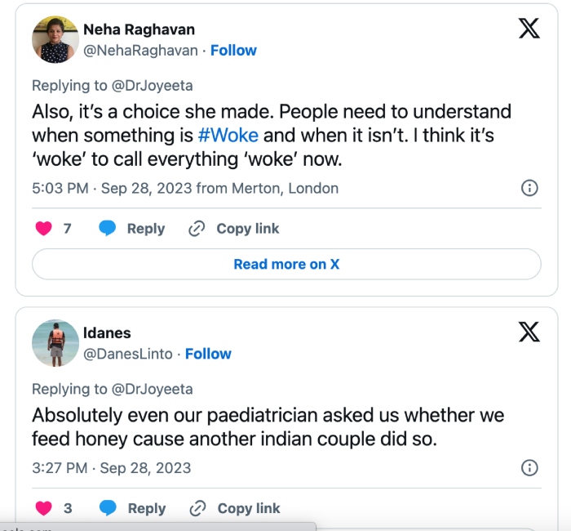
Task: Copy link to Neha Raghavan's tweet
Action: point(234,229)
